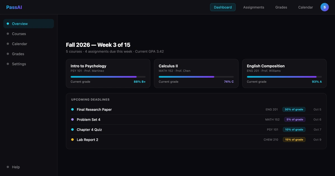Click the Current GPA 3.42 summary line

115,51
